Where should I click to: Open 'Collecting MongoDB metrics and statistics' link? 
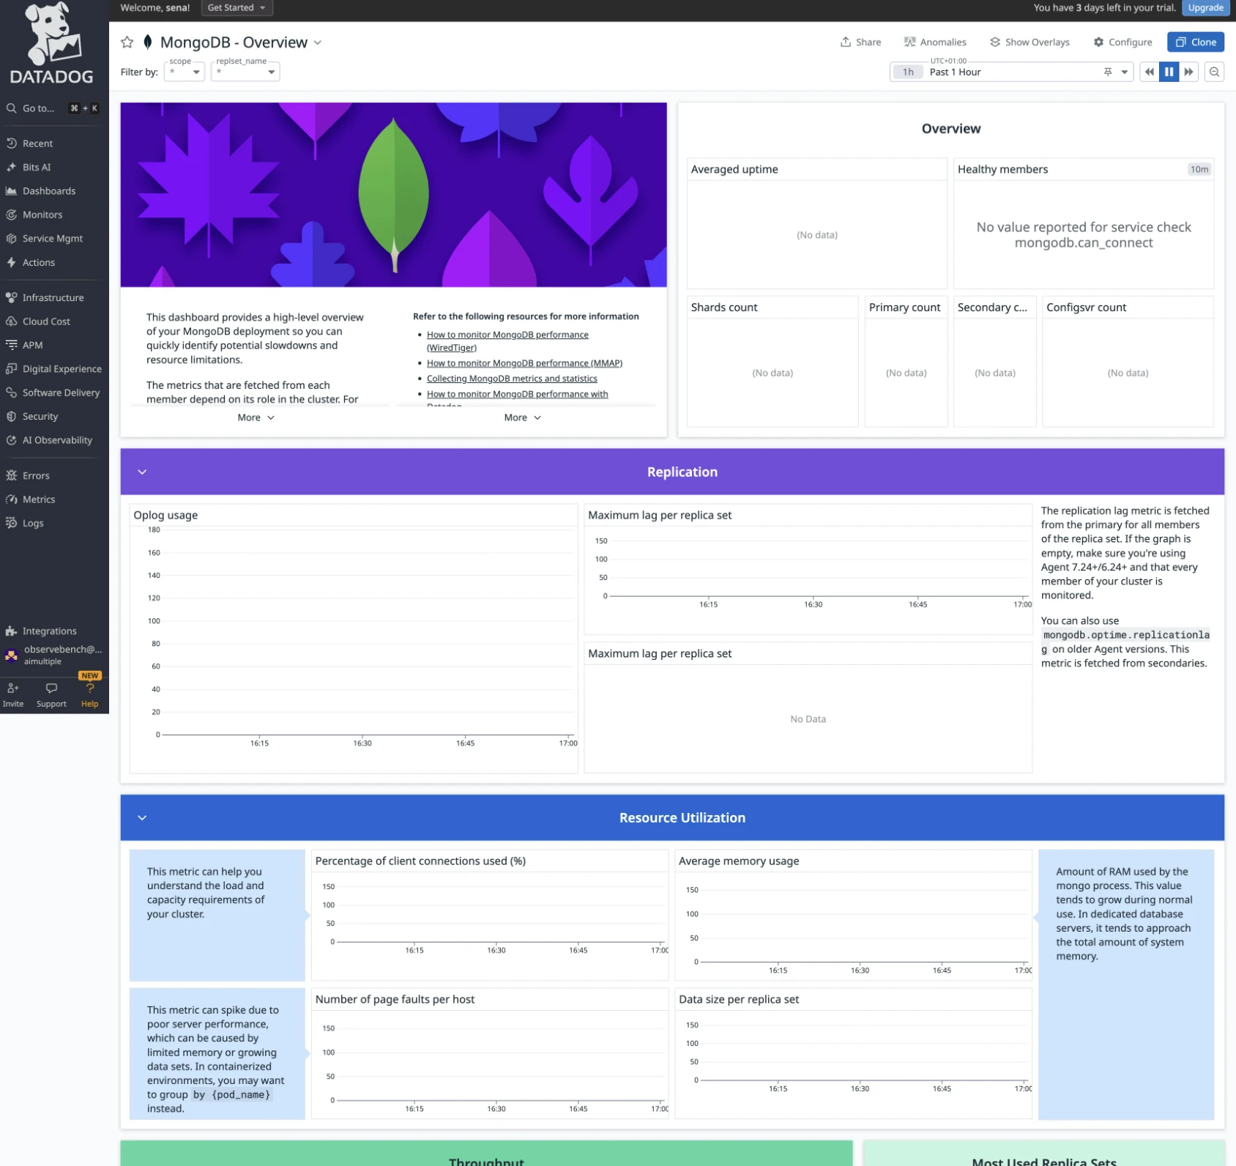pos(512,379)
